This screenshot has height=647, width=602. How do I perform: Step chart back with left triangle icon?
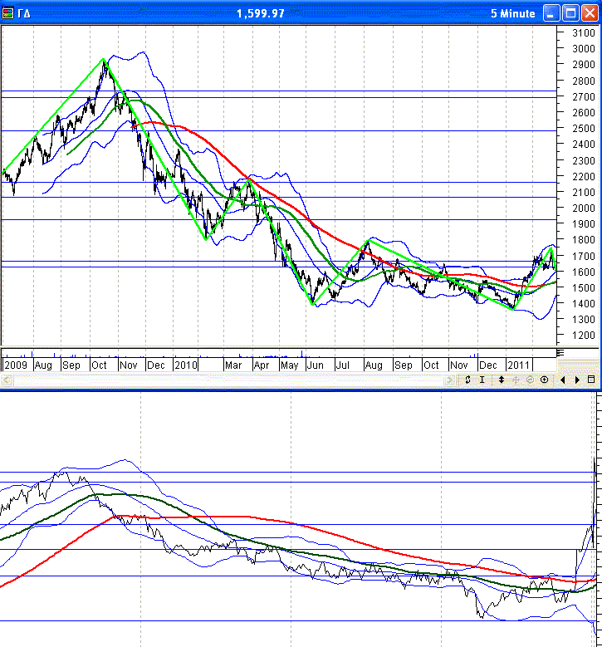pyautogui.click(x=564, y=380)
